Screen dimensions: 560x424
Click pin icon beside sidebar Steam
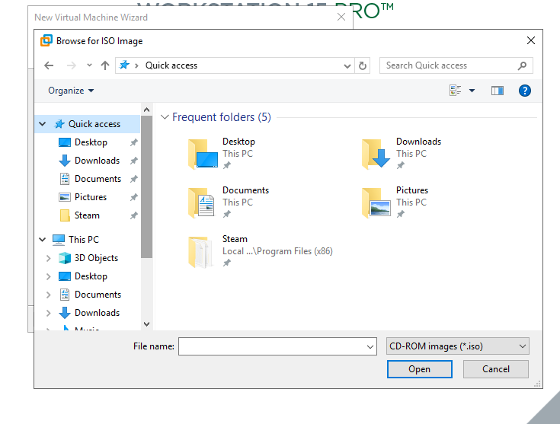click(134, 215)
